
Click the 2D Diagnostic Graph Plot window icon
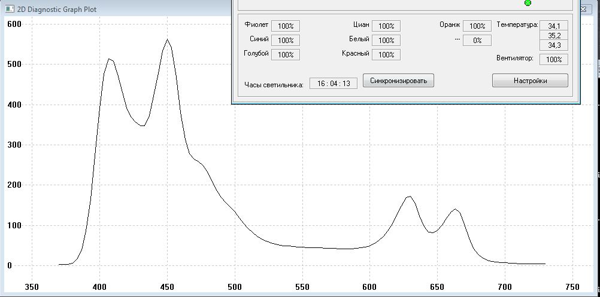[x=10, y=9]
